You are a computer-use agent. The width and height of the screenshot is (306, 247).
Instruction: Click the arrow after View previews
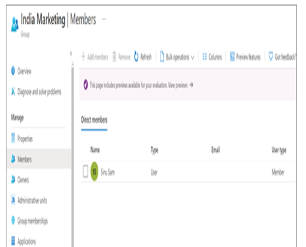click(191, 85)
